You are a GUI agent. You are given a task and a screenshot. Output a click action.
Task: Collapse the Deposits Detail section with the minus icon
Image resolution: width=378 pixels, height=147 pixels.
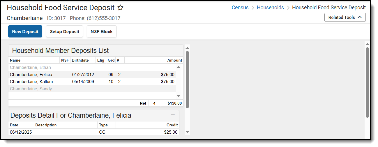click(173, 115)
